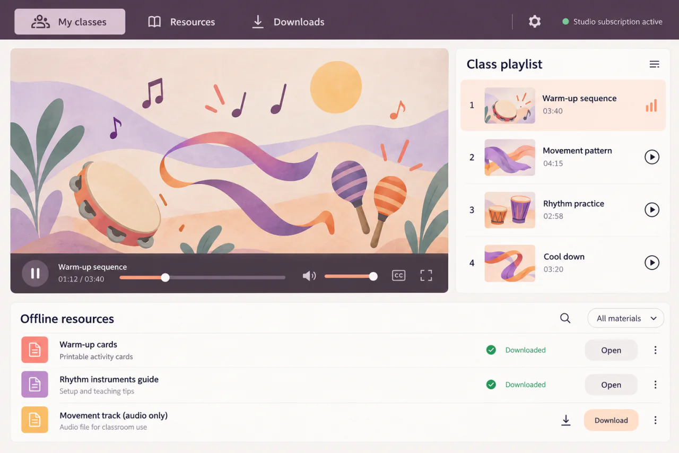Screen dimensions: 679x453
Task: Play Movement pattern from playlist
Action: [x=652, y=157]
